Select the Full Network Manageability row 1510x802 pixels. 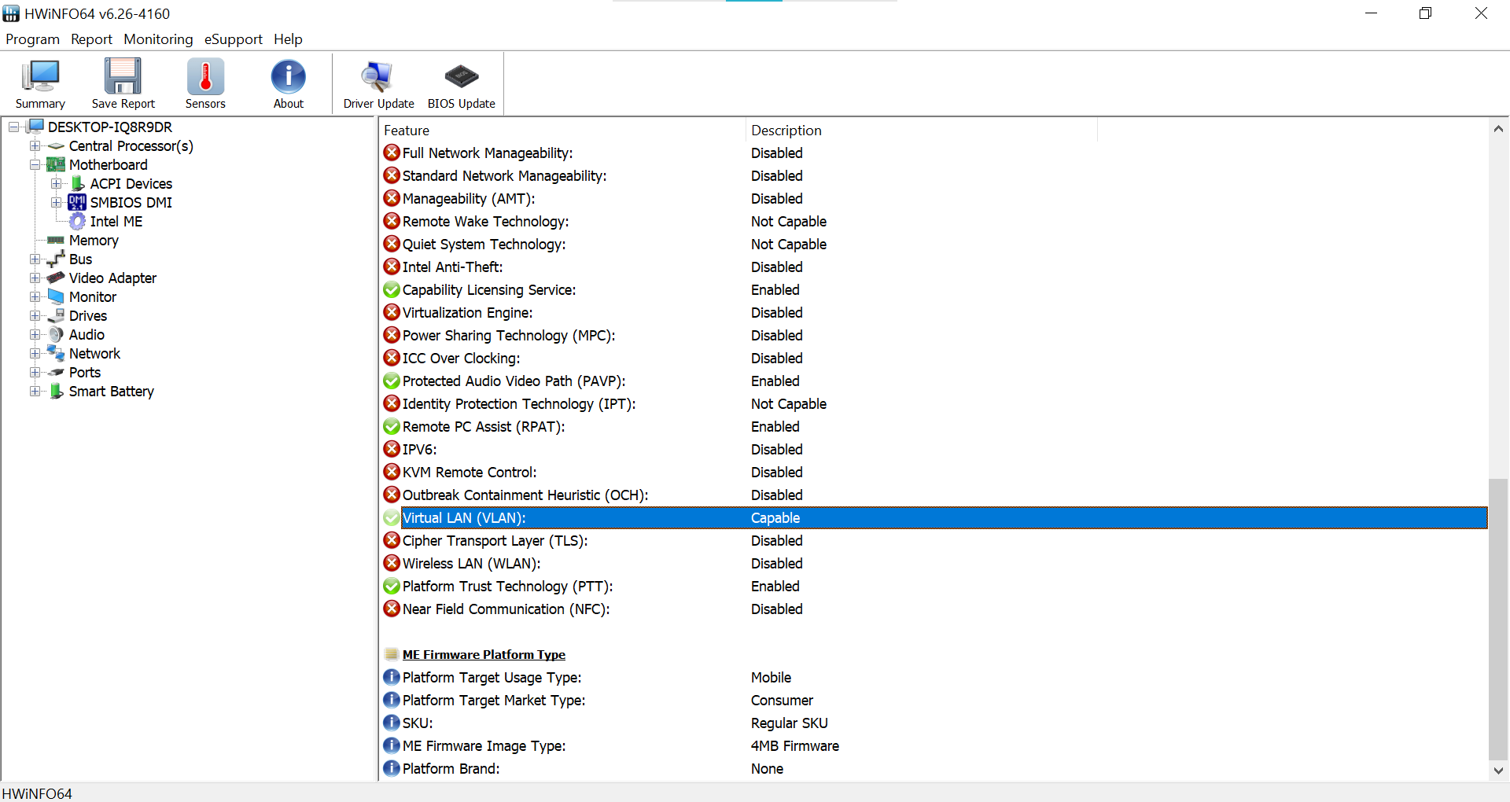click(x=934, y=153)
